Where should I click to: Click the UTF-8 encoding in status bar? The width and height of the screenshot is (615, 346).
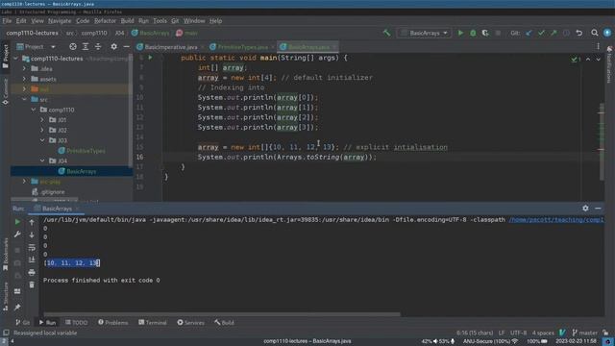(x=518, y=333)
